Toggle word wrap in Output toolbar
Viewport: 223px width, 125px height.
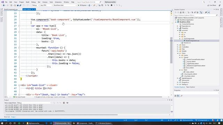coord(67,103)
